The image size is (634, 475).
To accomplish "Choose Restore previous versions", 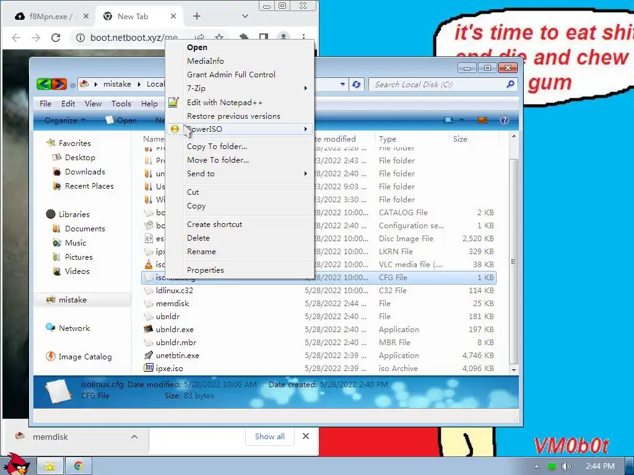I will click(240, 116).
